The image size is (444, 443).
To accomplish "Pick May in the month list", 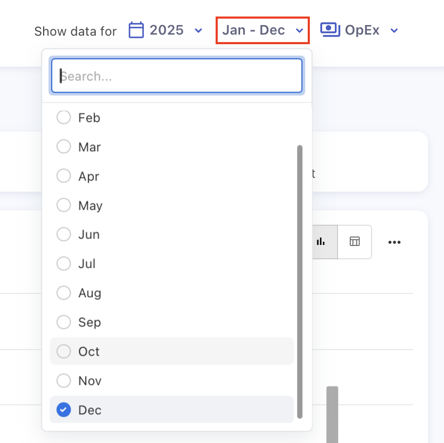I will 64,205.
